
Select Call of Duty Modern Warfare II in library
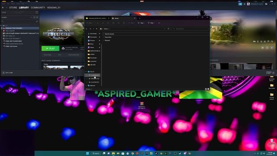point(20,33)
